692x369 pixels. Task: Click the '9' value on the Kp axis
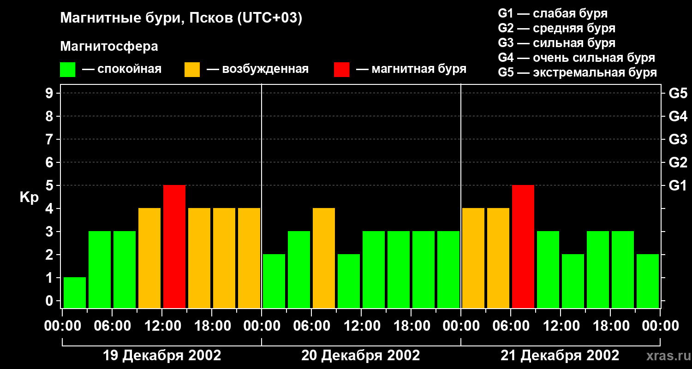click(x=50, y=93)
